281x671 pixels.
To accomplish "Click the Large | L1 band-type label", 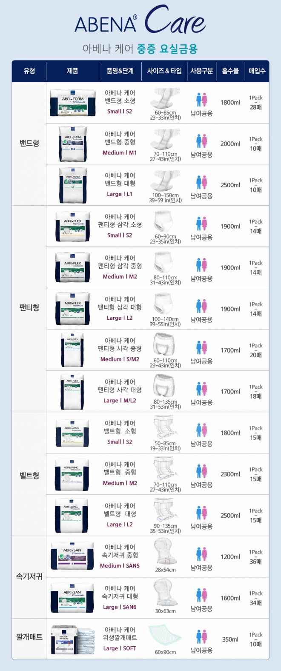I will point(120,194).
